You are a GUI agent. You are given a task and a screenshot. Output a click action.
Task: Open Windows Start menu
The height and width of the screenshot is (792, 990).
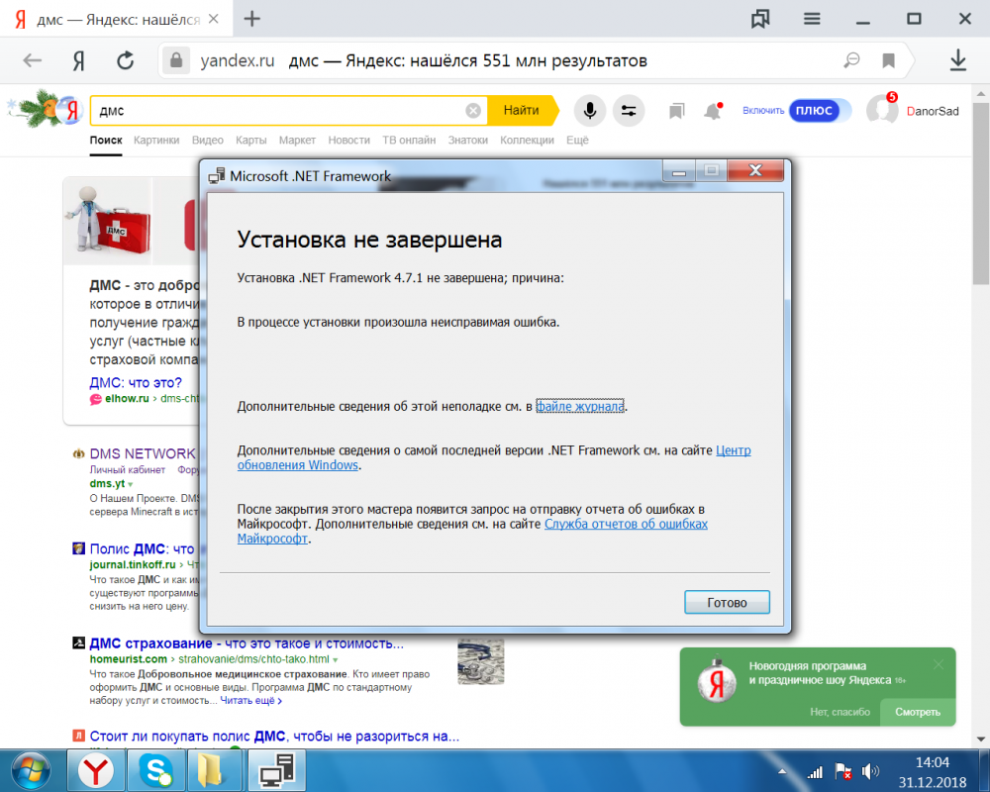pos(31,771)
